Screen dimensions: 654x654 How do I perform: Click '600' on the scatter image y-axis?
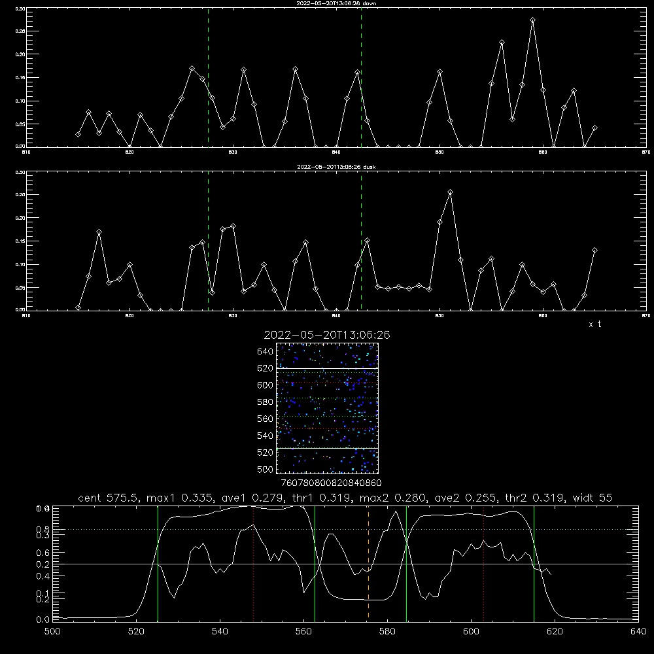pos(266,385)
